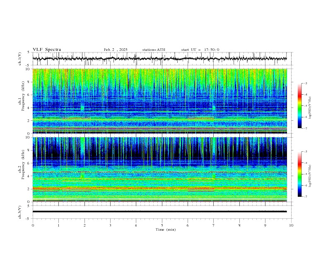Screen dimensions: 328x253
Task: Click time axis tick label "1"
Action: point(58,225)
